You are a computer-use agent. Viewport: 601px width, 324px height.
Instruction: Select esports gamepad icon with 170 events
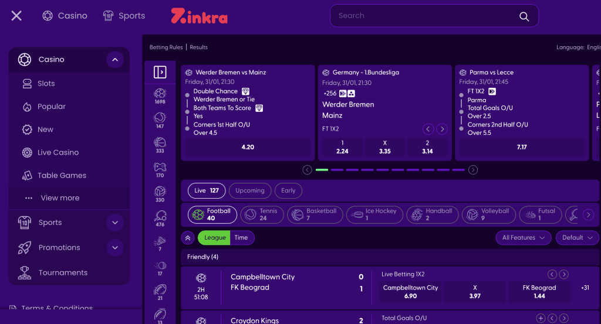[160, 170]
